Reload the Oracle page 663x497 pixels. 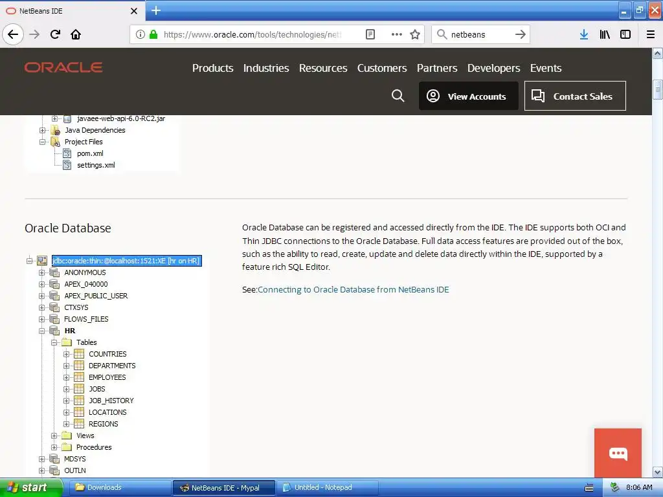[x=55, y=34]
